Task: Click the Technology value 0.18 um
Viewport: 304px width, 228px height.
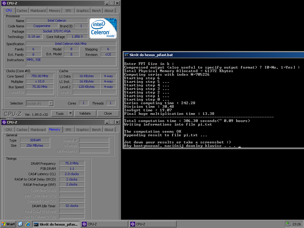Action: (x=34, y=37)
